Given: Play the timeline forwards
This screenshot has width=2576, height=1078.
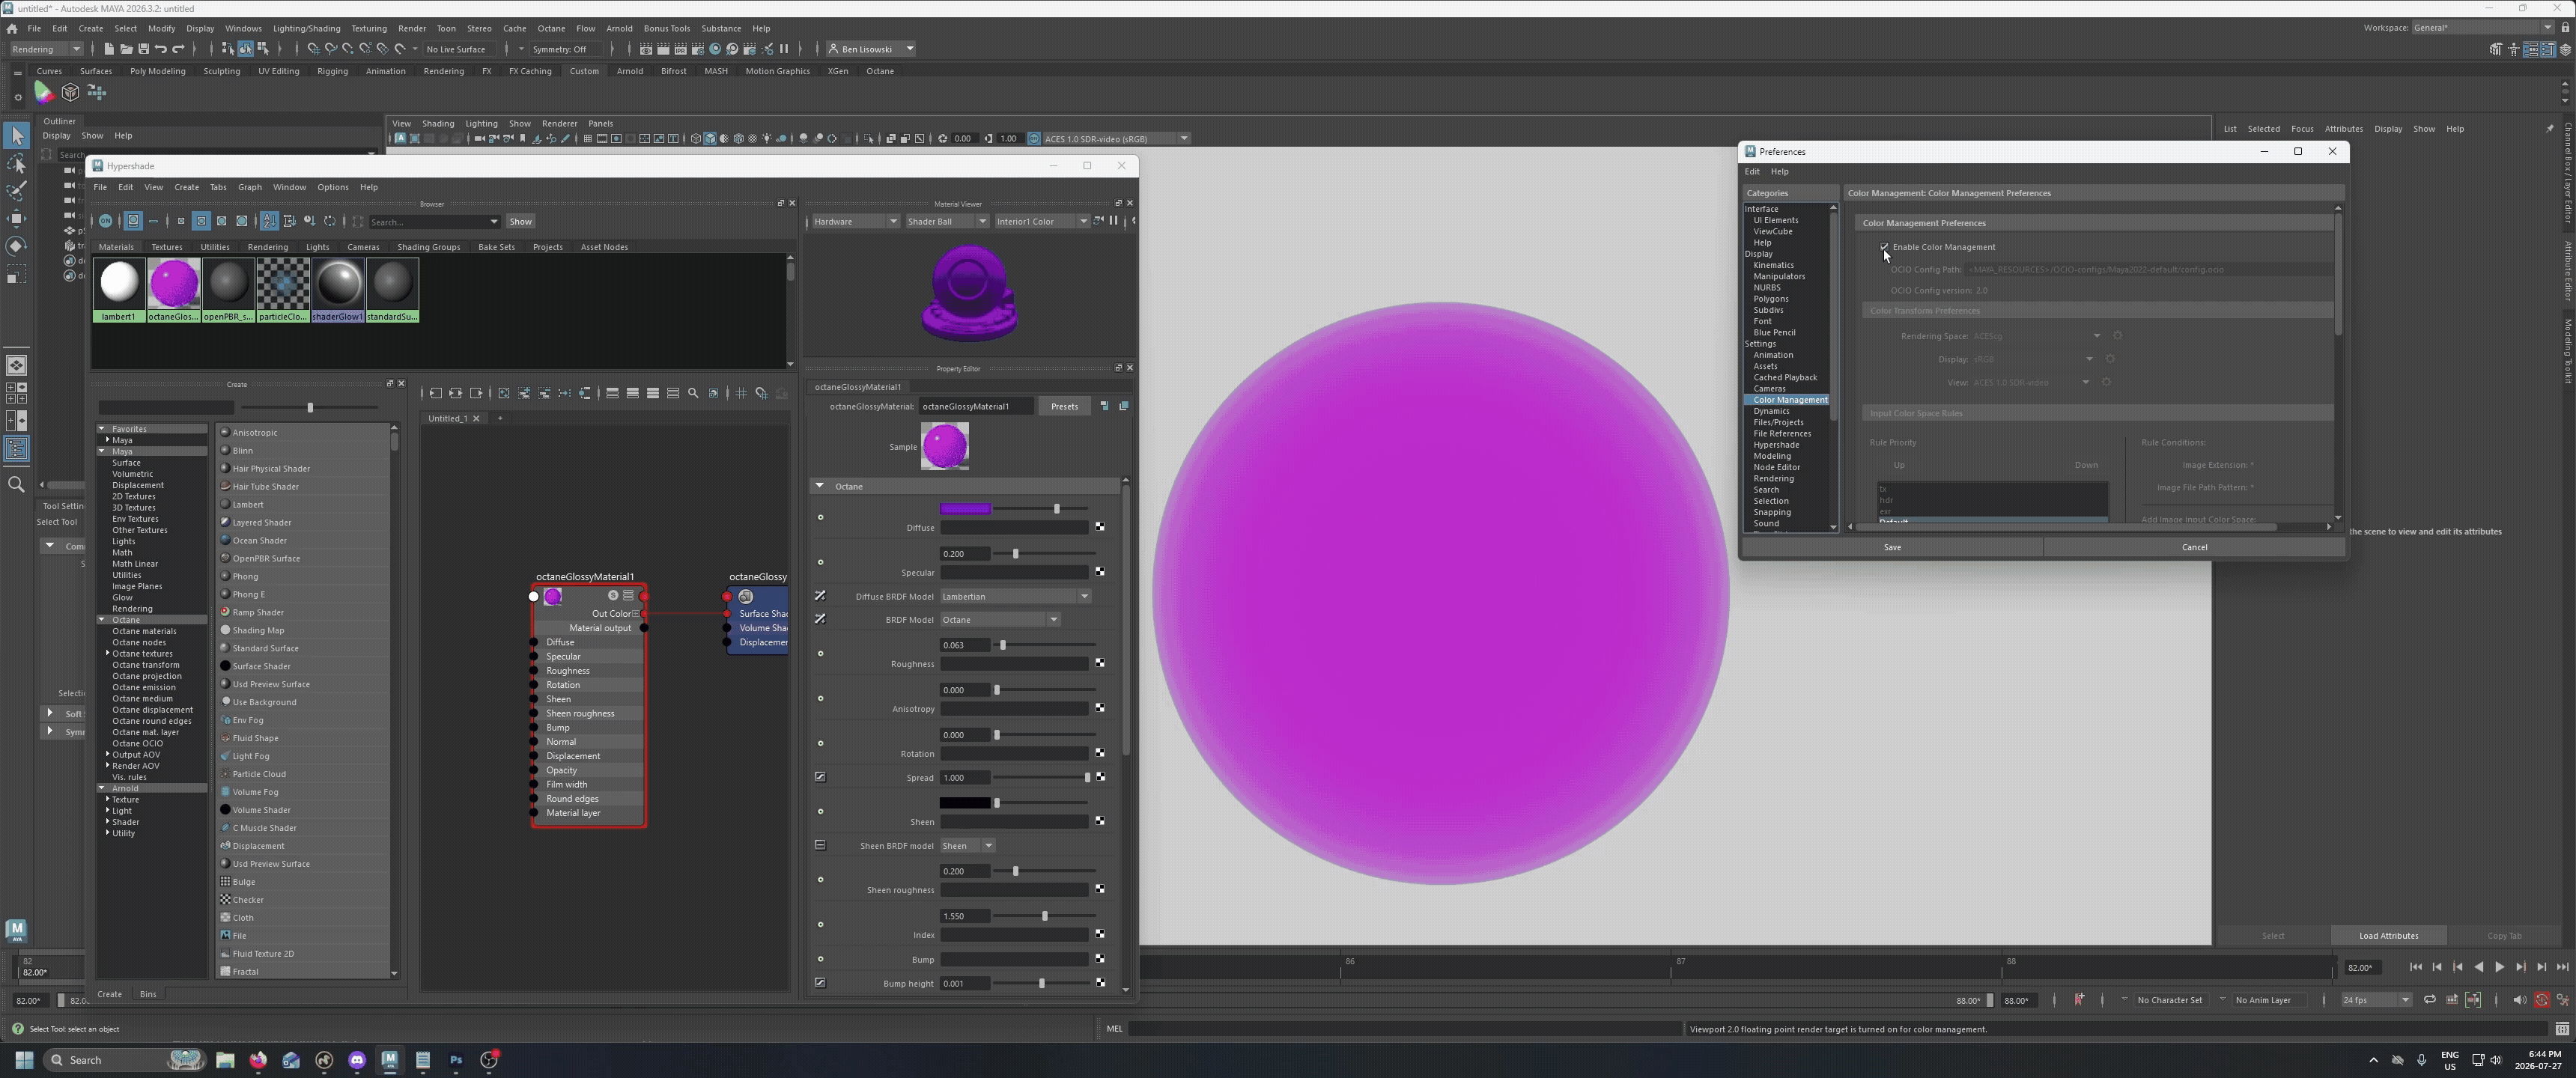Looking at the screenshot, I should (2499, 967).
